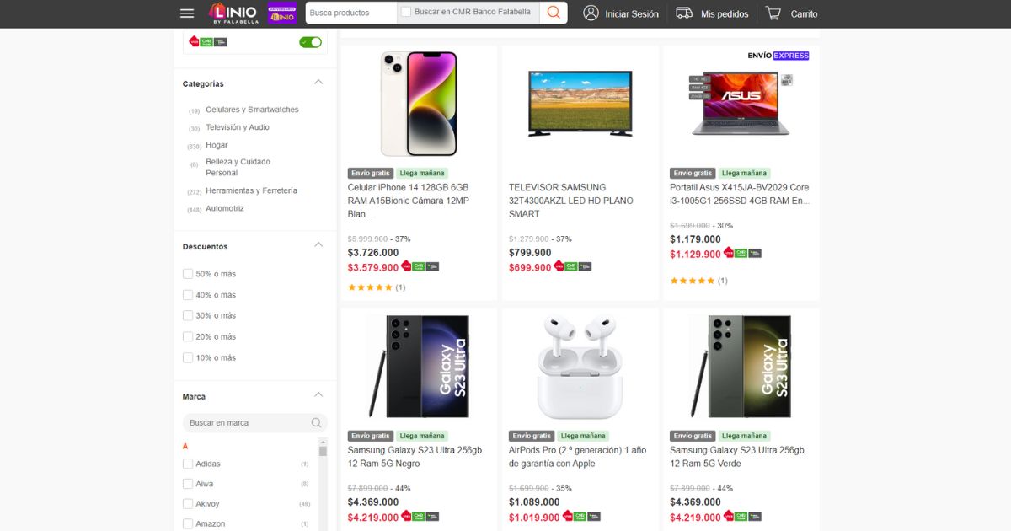Collapse the Marca filter section
The width and height of the screenshot is (1011, 531).
[318, 395]
